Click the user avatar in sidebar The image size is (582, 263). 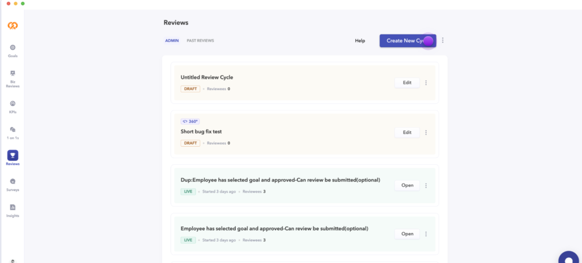click(13, 261)
